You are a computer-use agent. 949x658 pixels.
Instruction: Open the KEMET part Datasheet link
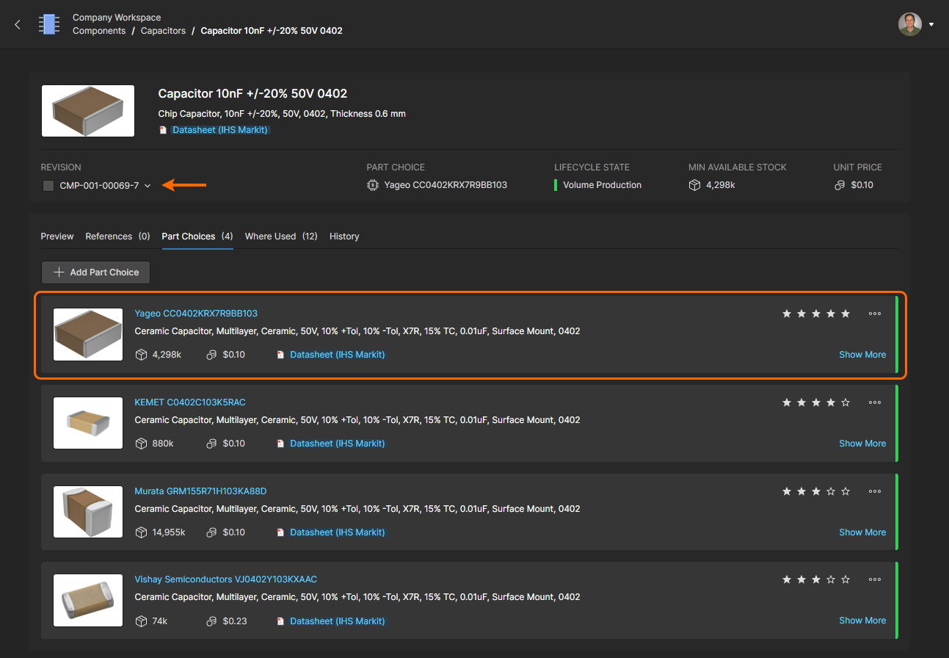(x=338, y=444)
